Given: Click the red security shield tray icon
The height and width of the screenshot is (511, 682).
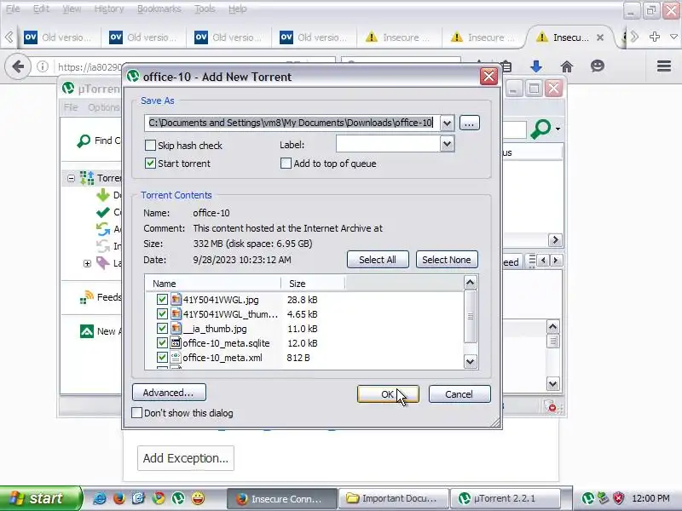Looking at the screenshot, I should click(x=619, y=498).
